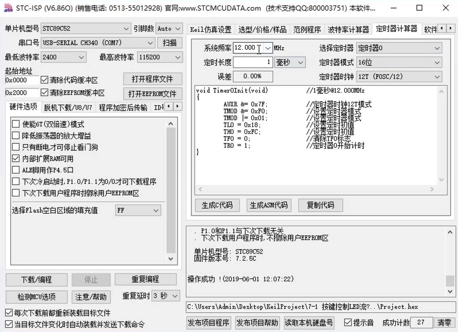
Task: Switch to 程序加密后传输 tab
Action: [123, 107]
